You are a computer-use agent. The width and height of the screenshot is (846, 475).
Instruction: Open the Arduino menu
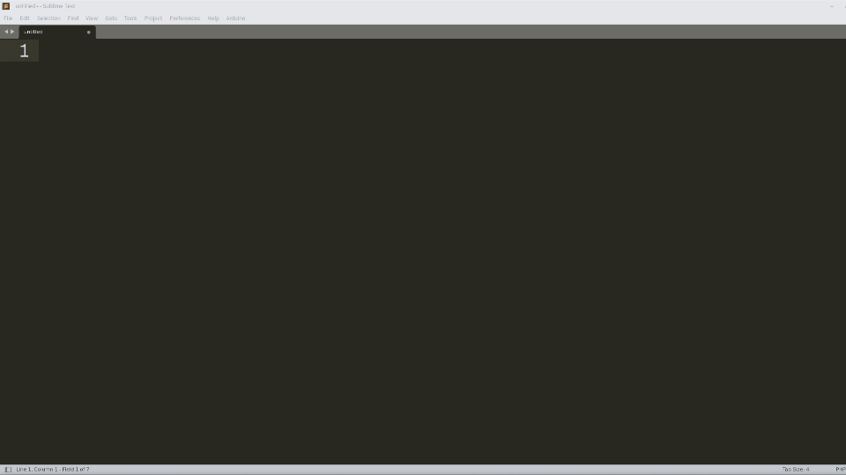point(236,18)
